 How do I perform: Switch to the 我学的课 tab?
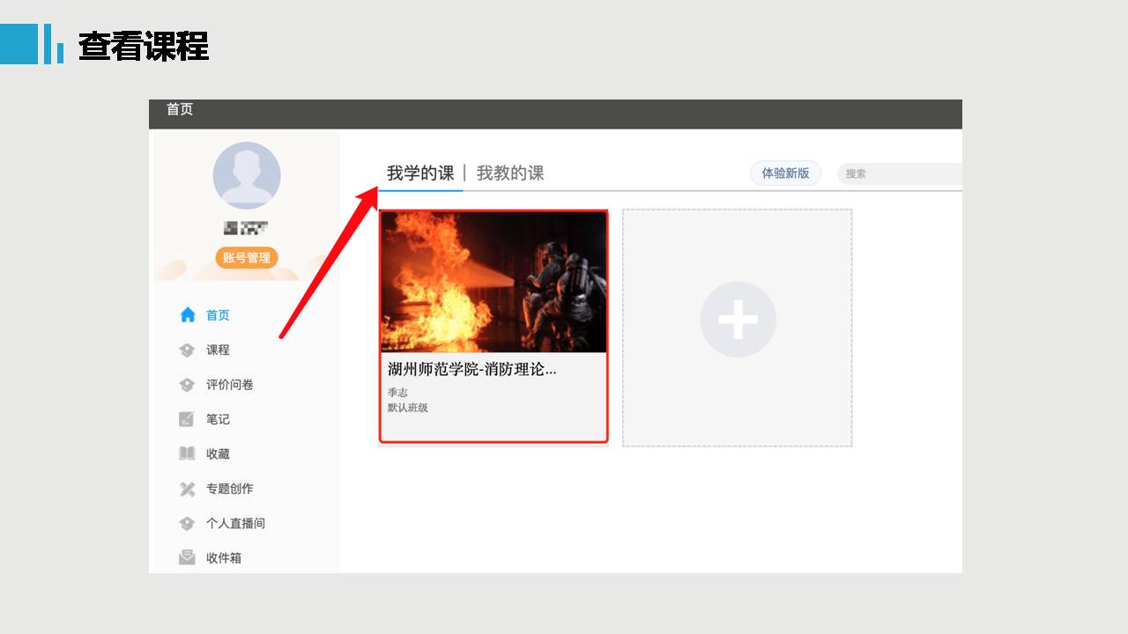[420, 173]
